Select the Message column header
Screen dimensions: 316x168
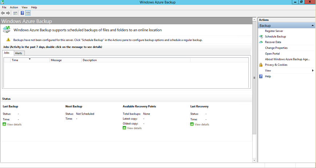point(65,60)
